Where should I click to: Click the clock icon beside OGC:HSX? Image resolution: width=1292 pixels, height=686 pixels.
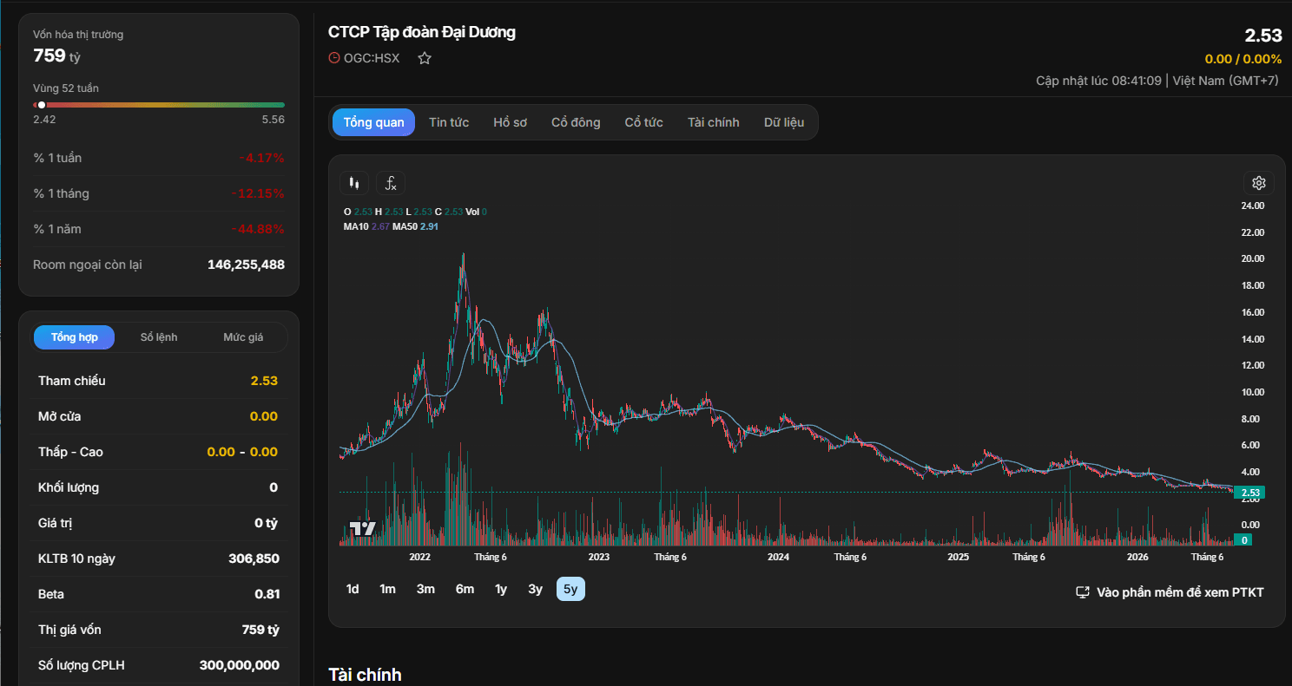(x=334, y=58)
